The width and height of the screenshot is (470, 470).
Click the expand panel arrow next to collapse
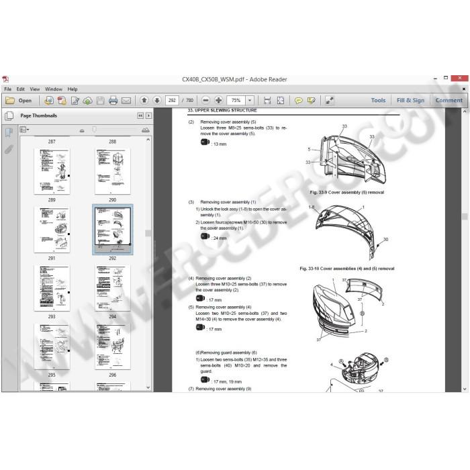click(148, 115)
